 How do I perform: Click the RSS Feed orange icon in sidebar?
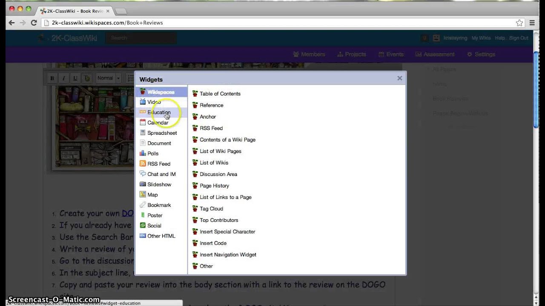143,164
